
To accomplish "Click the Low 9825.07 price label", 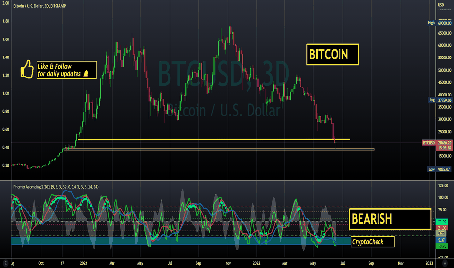I will (440, 169).
